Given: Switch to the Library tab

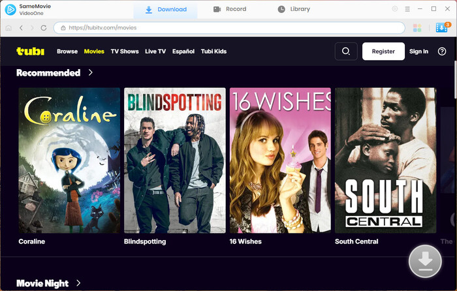Looking at the screenshot, I should click(294, 9).
